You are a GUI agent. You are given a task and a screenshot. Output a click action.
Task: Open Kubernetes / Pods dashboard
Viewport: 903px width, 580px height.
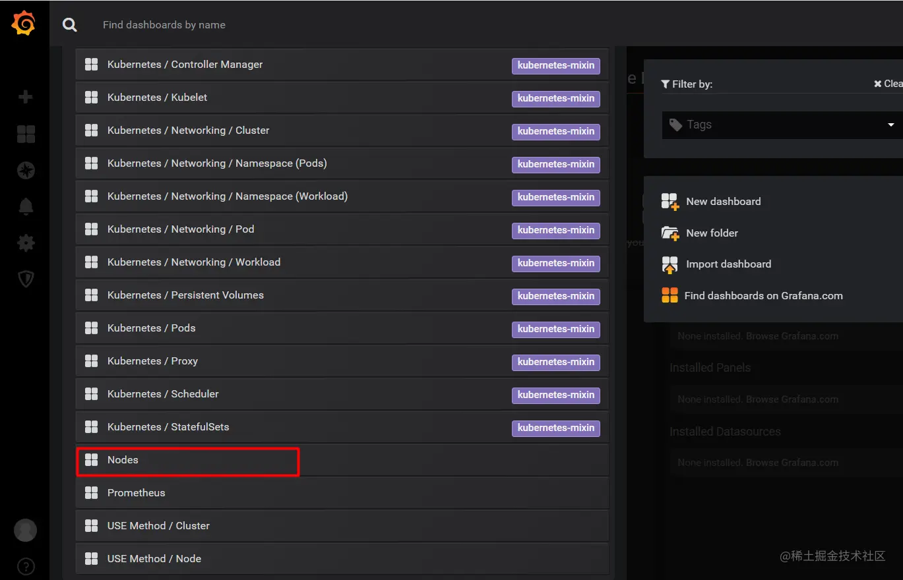(342, 328)
